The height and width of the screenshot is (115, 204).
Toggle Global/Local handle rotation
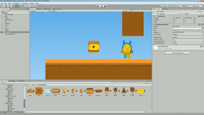click(34, 6)
